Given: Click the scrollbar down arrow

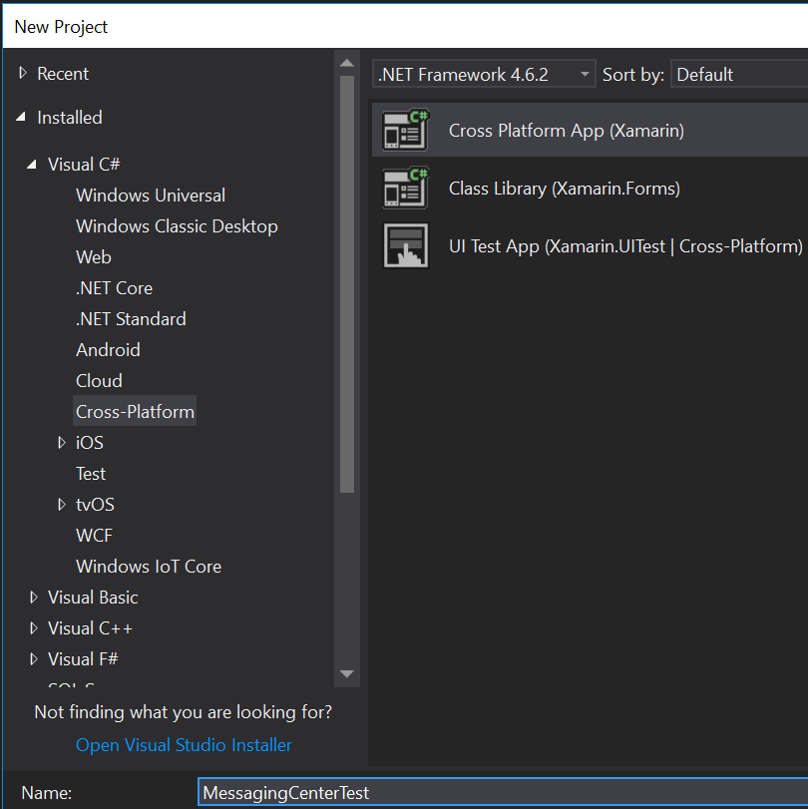Looking at the screenshot, I should click(x=347, y=674).
